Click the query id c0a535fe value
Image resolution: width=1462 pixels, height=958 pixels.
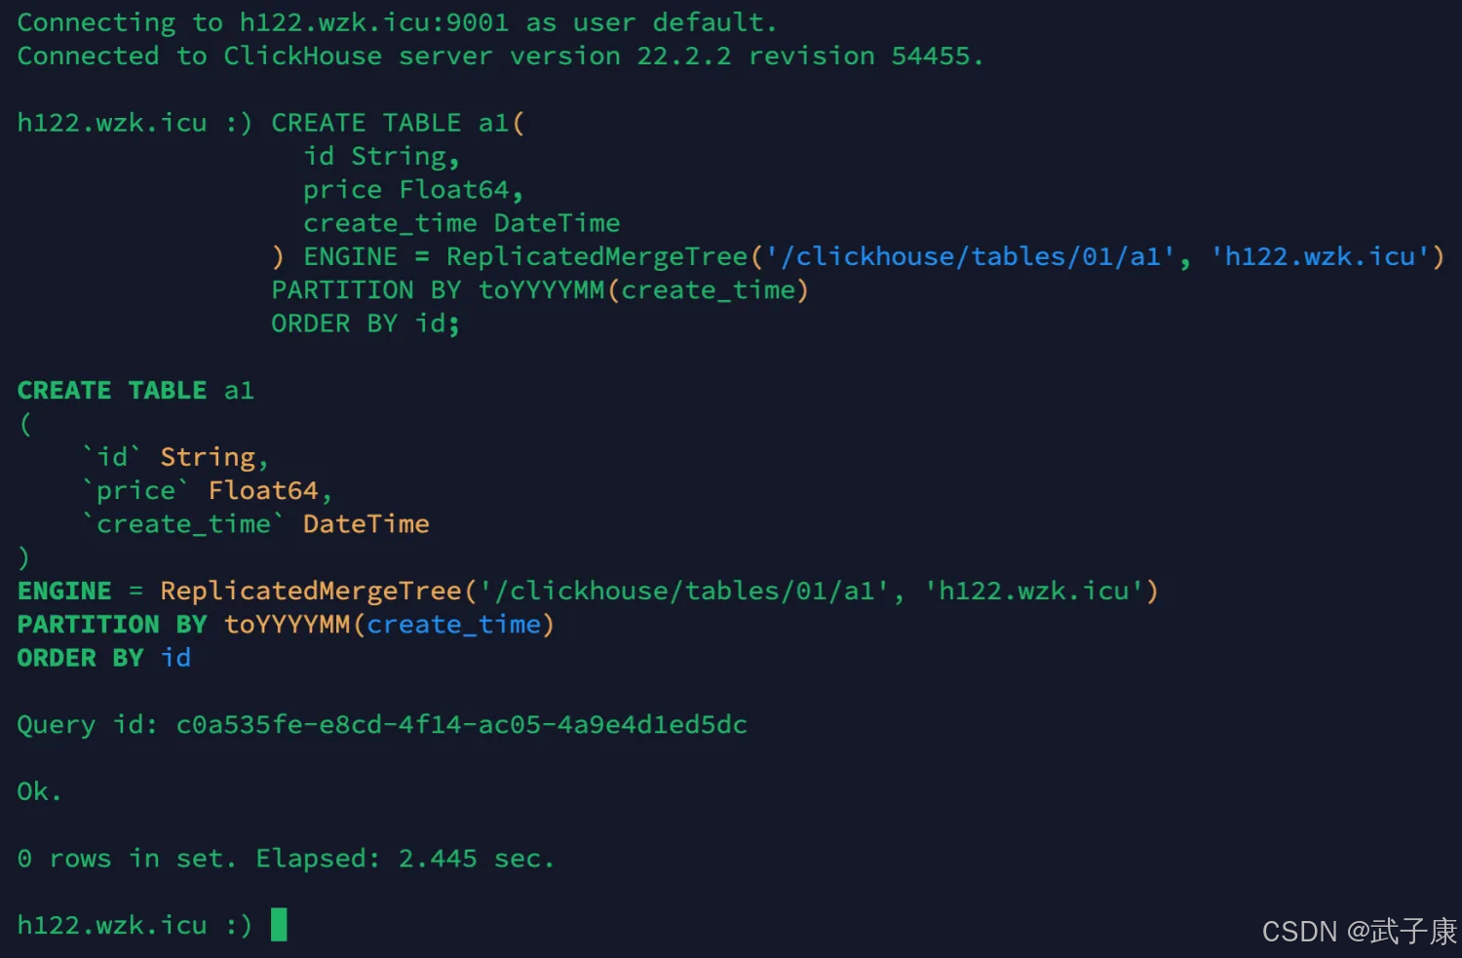(x=461, y=725)
